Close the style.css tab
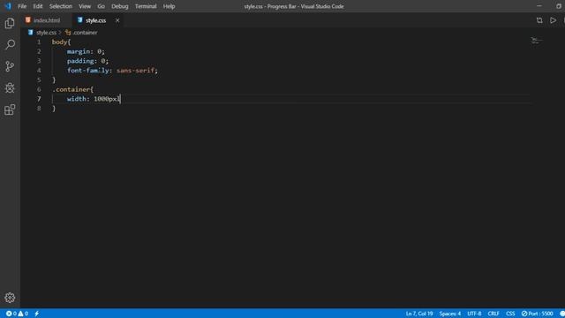The height and width of the screenshot is (318, 565). (117, 20)
